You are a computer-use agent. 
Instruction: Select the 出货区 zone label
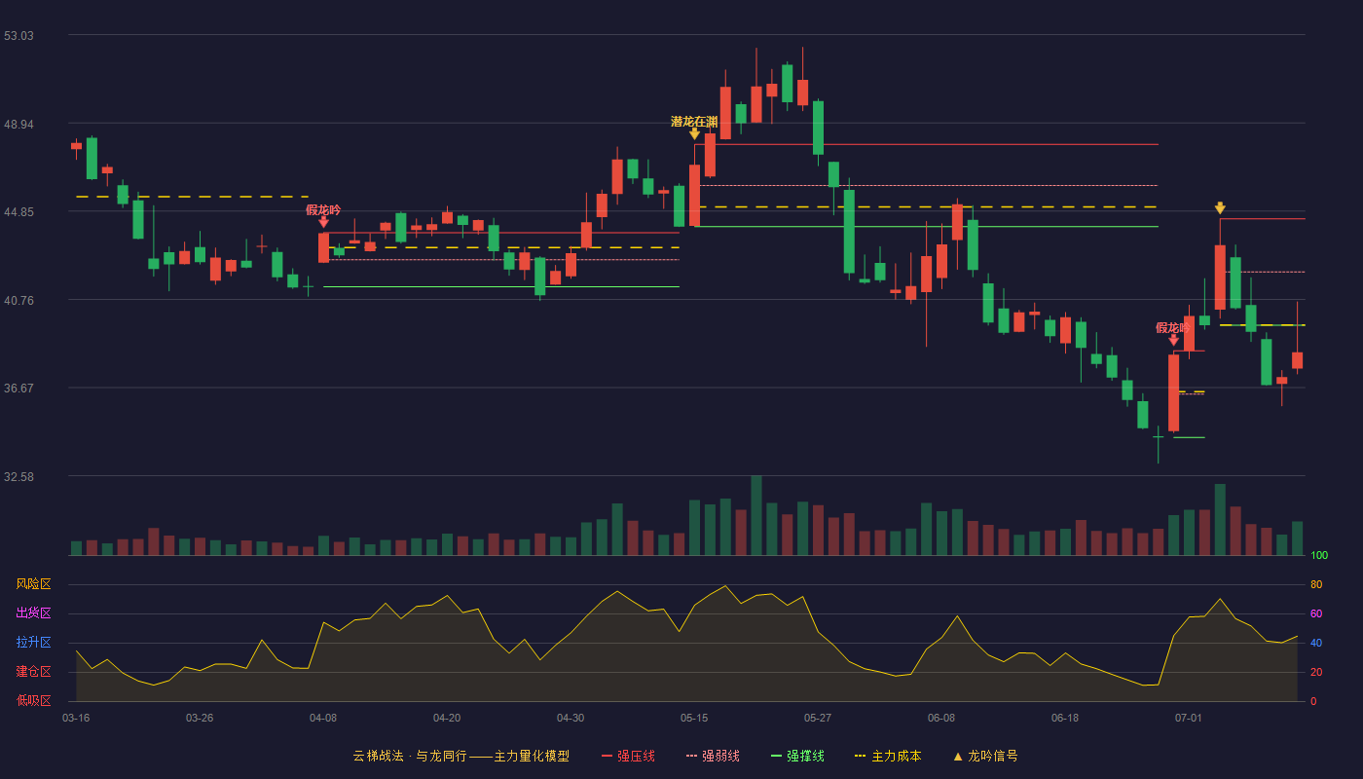click(33, 613)
